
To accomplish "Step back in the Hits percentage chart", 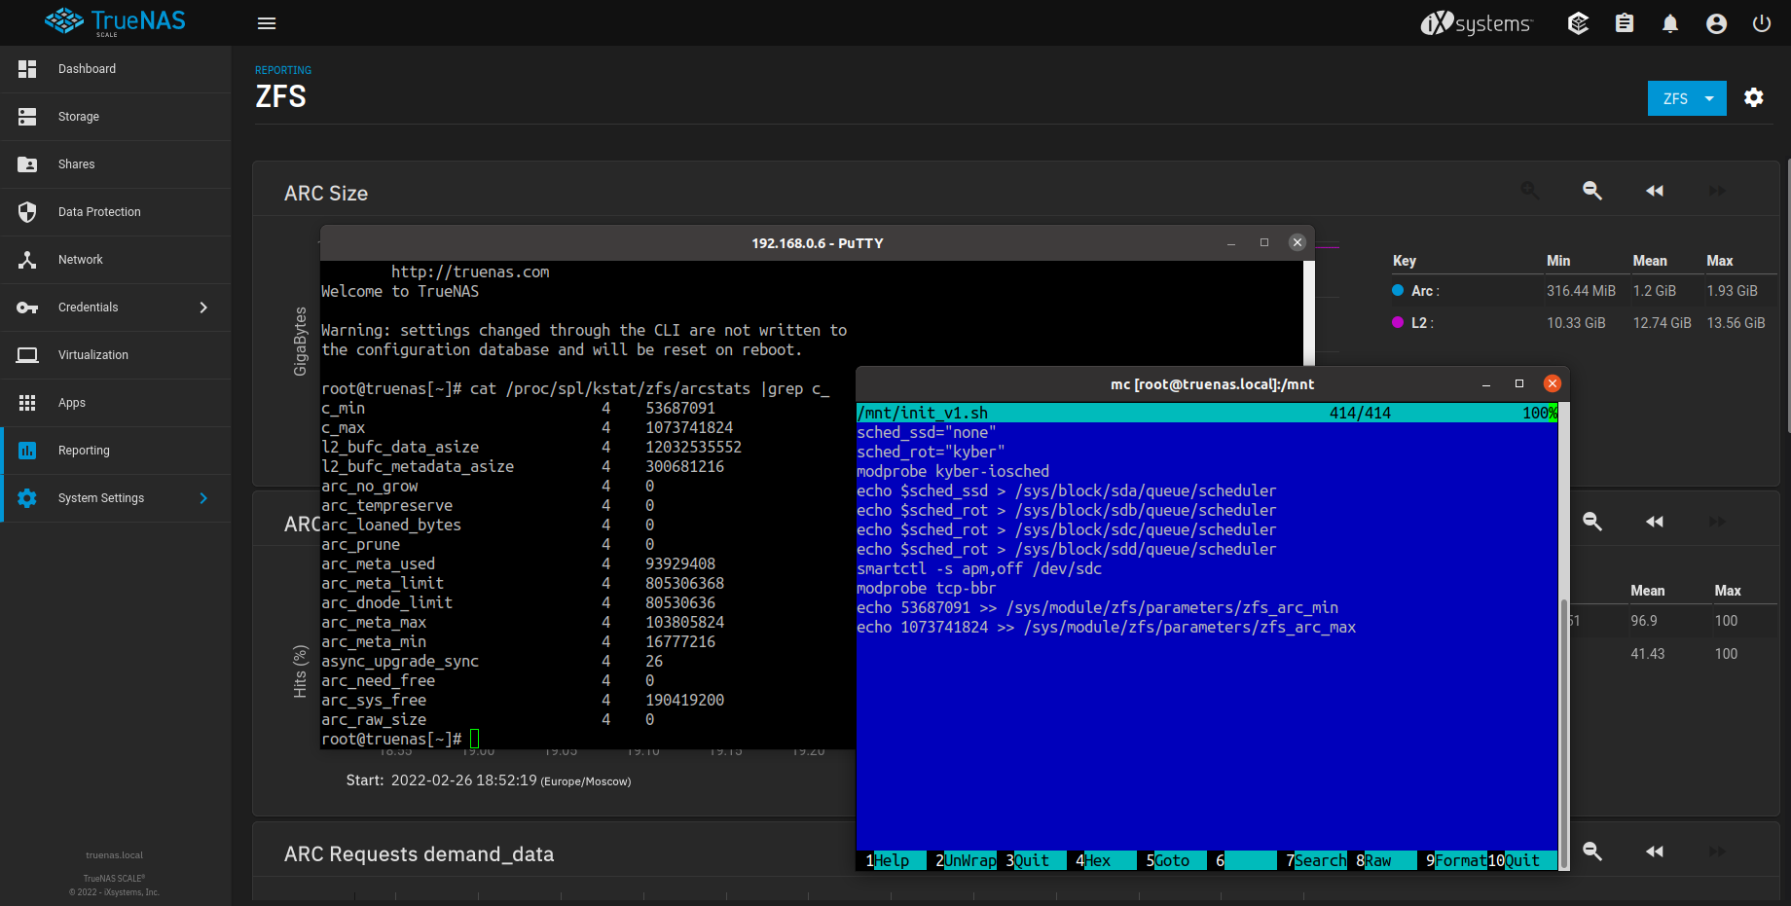I will pyautogui.click(x=1655, y=522).
